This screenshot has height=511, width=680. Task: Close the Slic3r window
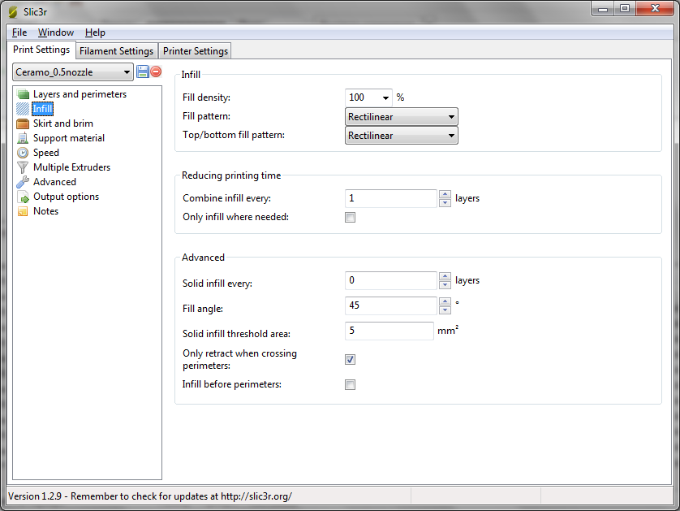coord(655,9)
